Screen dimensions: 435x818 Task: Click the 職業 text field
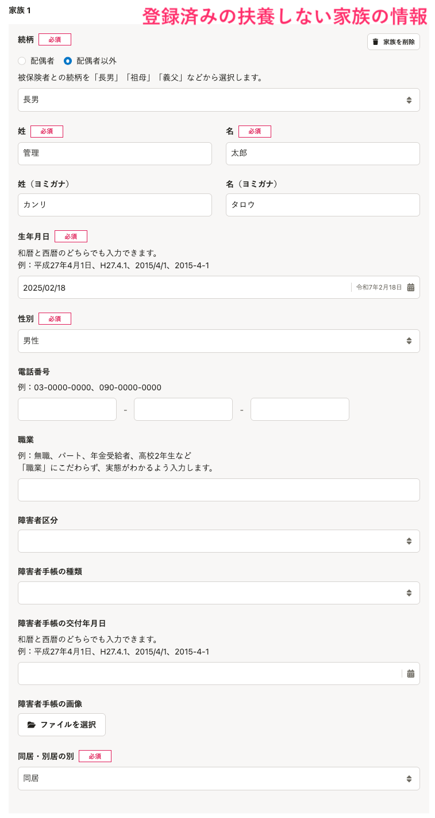(218, 490)
